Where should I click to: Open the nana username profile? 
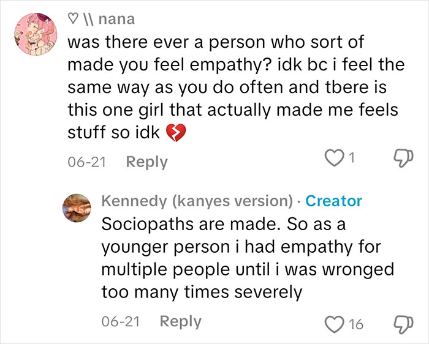116,20
